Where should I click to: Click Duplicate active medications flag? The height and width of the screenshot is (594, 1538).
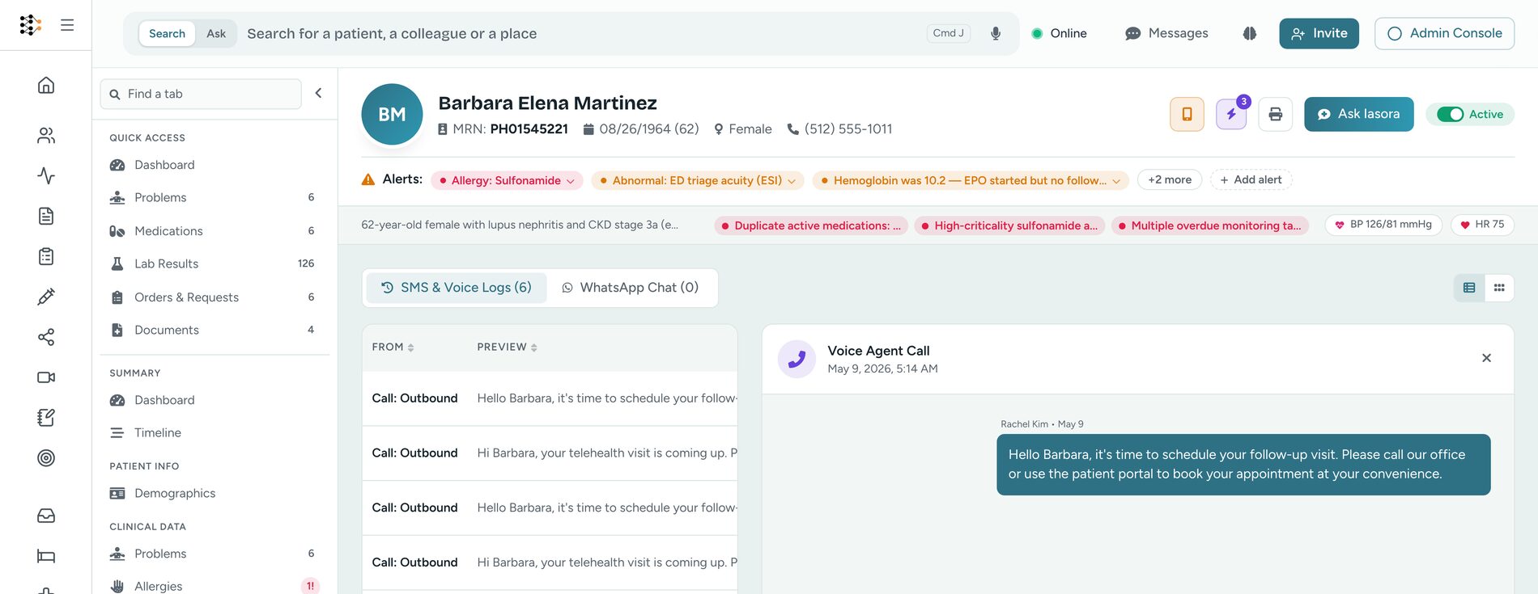pyautogui.click(x=811, y=225)
